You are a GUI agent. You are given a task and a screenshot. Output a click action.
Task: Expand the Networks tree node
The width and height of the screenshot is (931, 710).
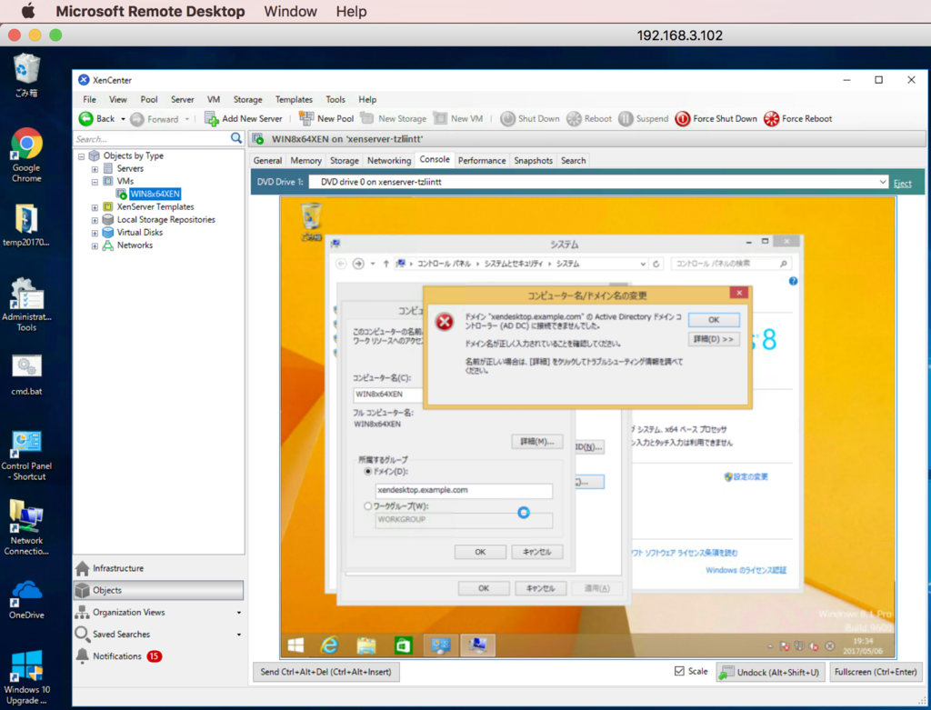[x=95, y=246]
